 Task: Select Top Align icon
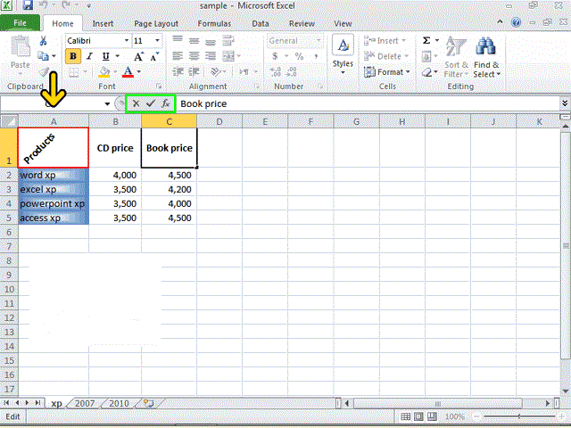(x=178, y=39)
